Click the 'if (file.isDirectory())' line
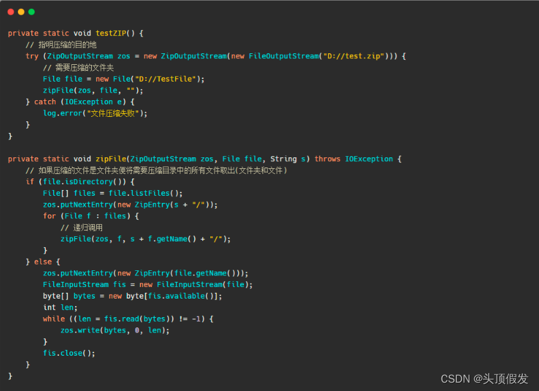The image size is (539, 391). 80,182
